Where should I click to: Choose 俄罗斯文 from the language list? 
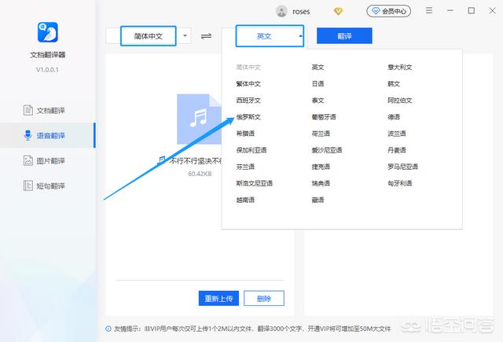coord(248,117)
